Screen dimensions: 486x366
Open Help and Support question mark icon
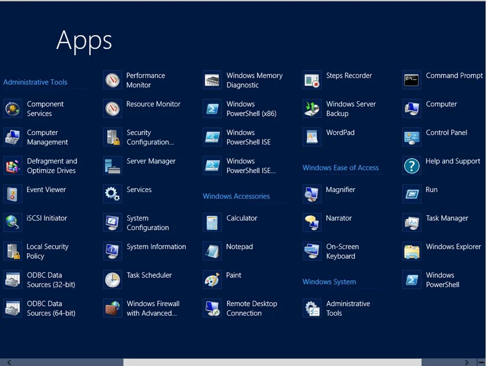click(x=412, y=165)
